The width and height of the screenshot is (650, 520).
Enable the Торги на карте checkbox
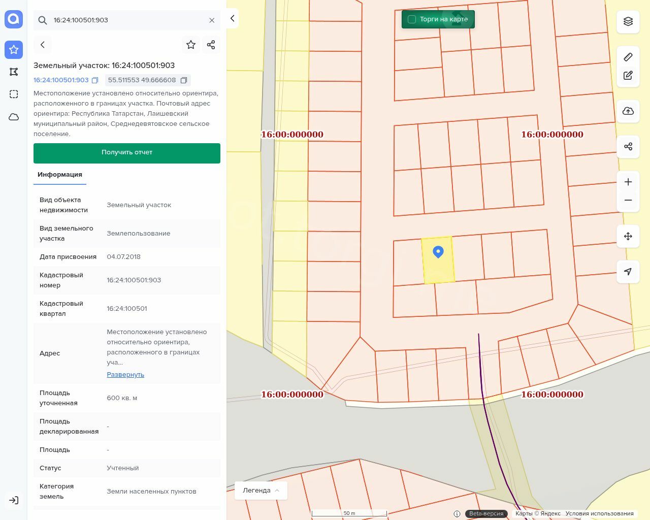point(412,19)
